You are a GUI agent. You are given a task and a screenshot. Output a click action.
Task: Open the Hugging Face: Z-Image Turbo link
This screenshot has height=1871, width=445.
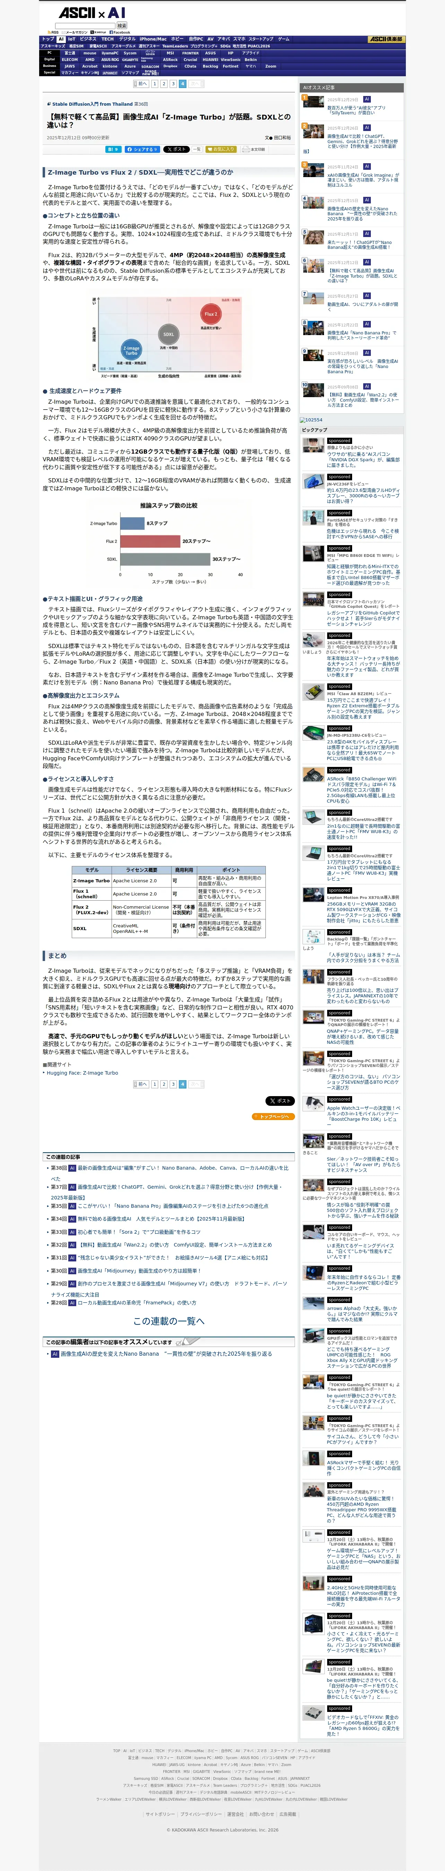click(x=82, y=1073)
